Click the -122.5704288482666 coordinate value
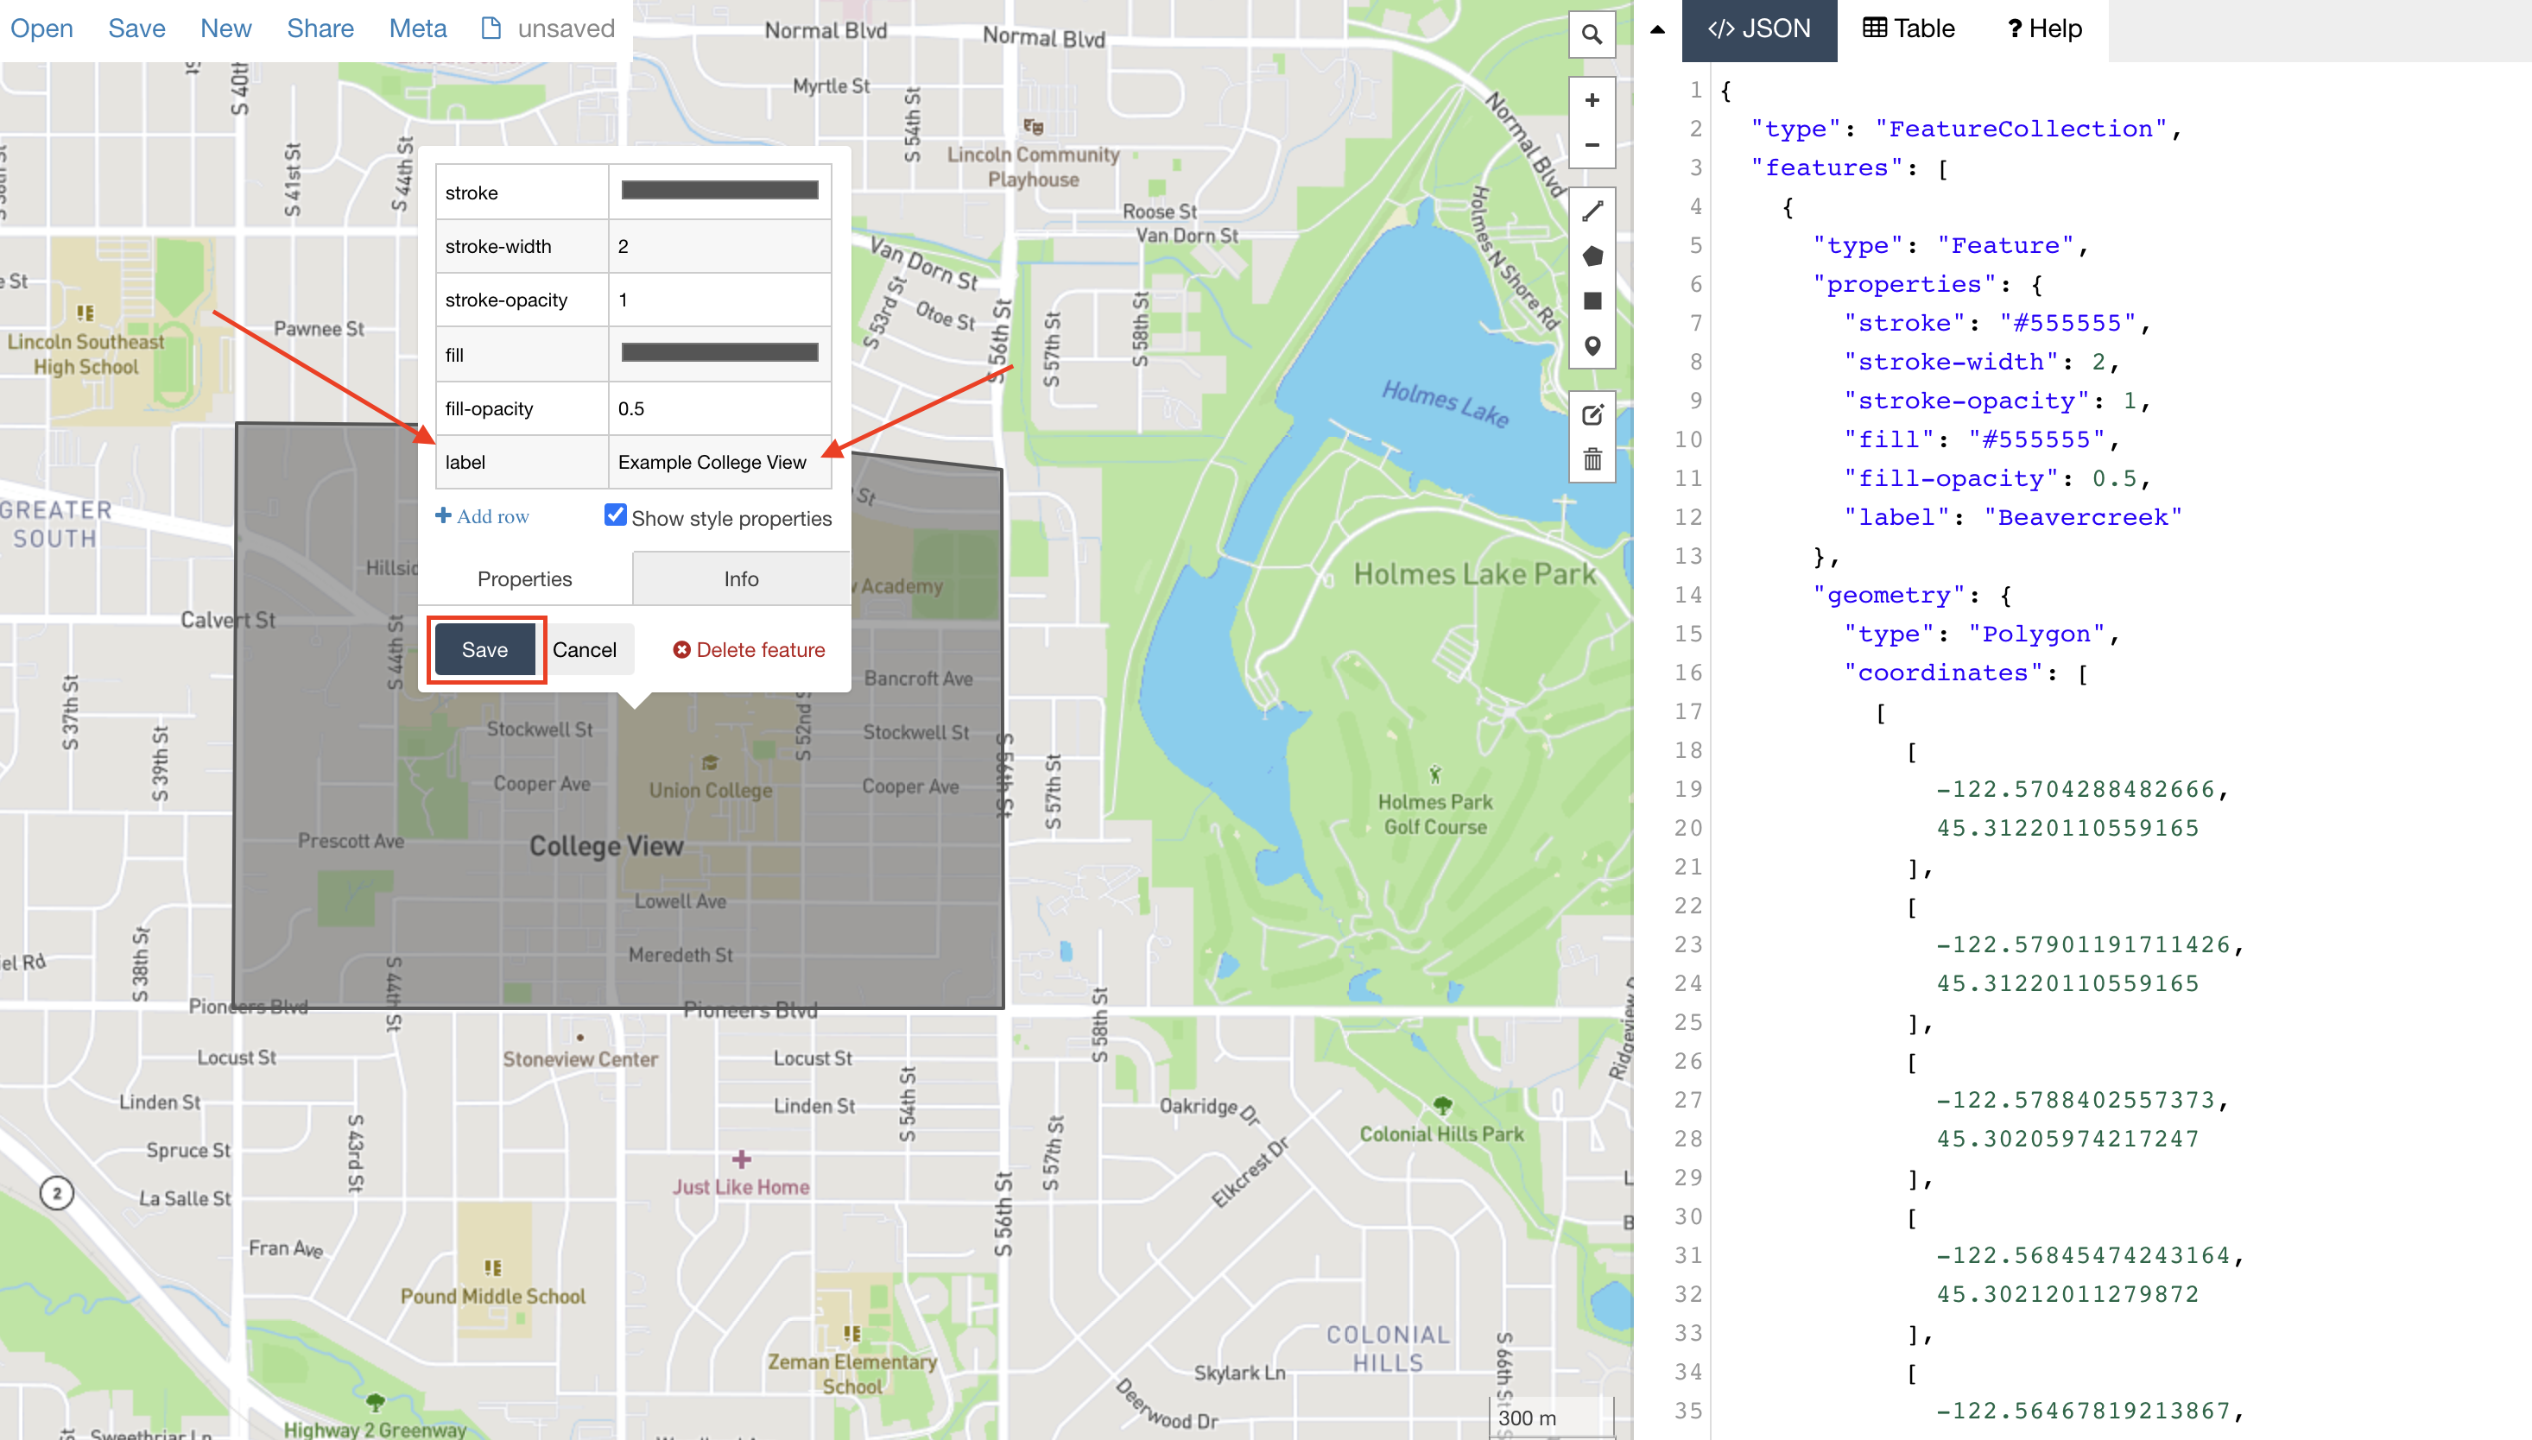 (2075, 789)
